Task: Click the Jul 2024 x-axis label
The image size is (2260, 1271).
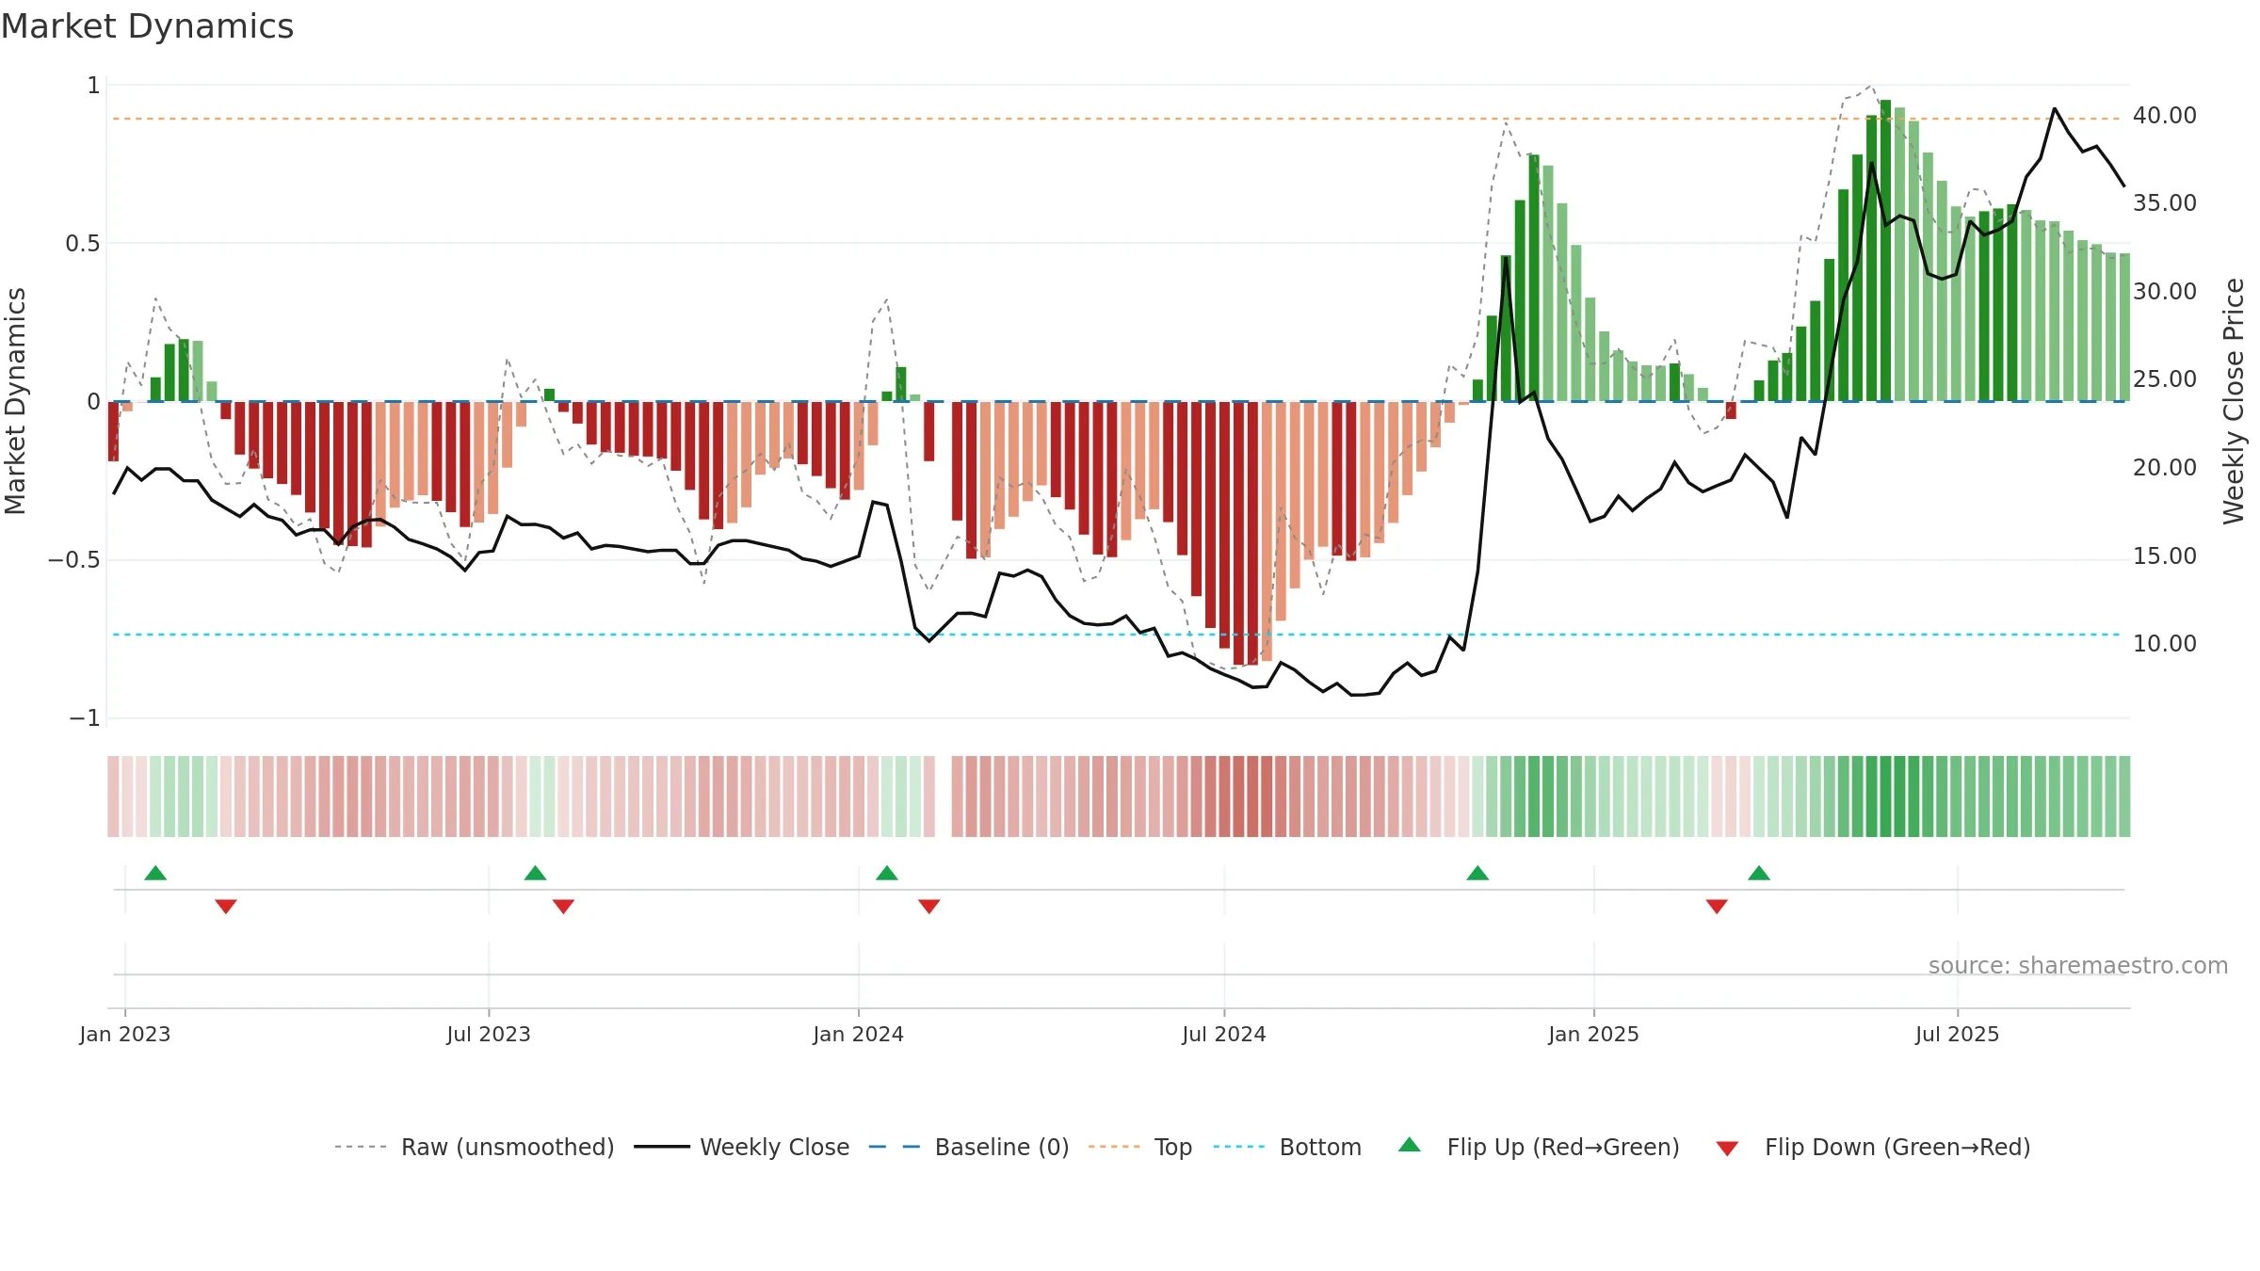Action: [1224, 1034]
